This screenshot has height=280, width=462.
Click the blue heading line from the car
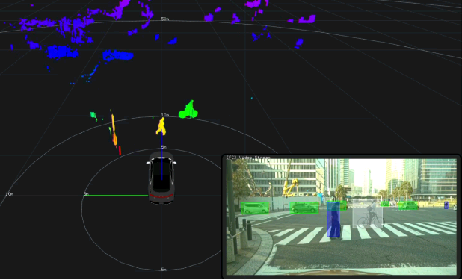point(161,155)
